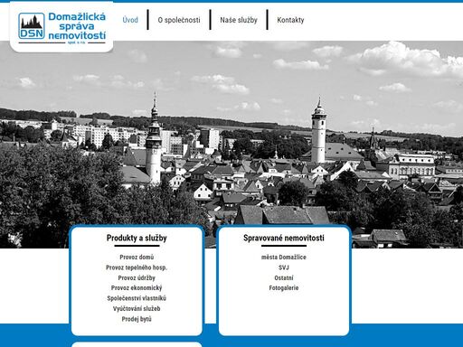Open Provoz údržby link
The image size is (463, 347).
point(137,277)
